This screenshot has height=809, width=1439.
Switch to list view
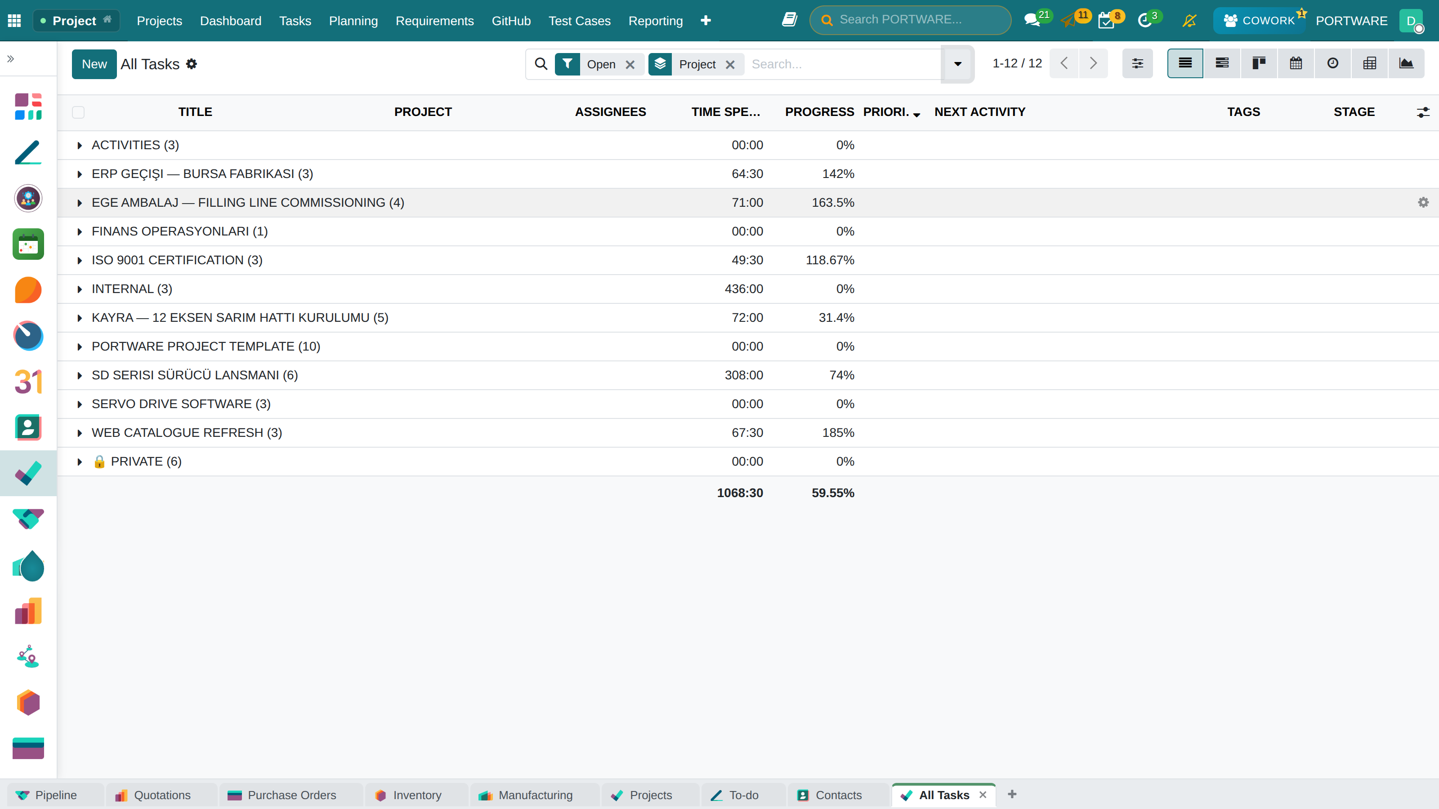tap(1185, 63)
